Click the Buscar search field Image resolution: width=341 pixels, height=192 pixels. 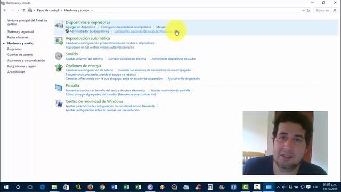(x=326, y=10)
